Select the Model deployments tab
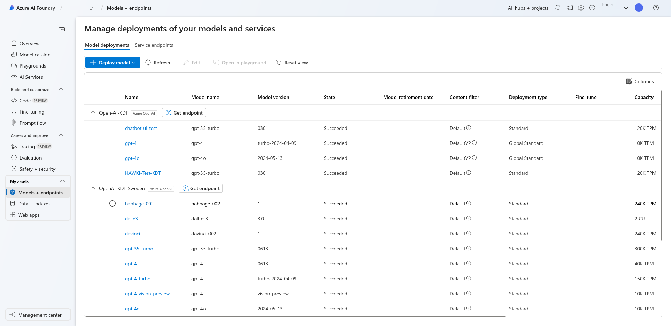The image size is (671, 326). coord(107,45)
